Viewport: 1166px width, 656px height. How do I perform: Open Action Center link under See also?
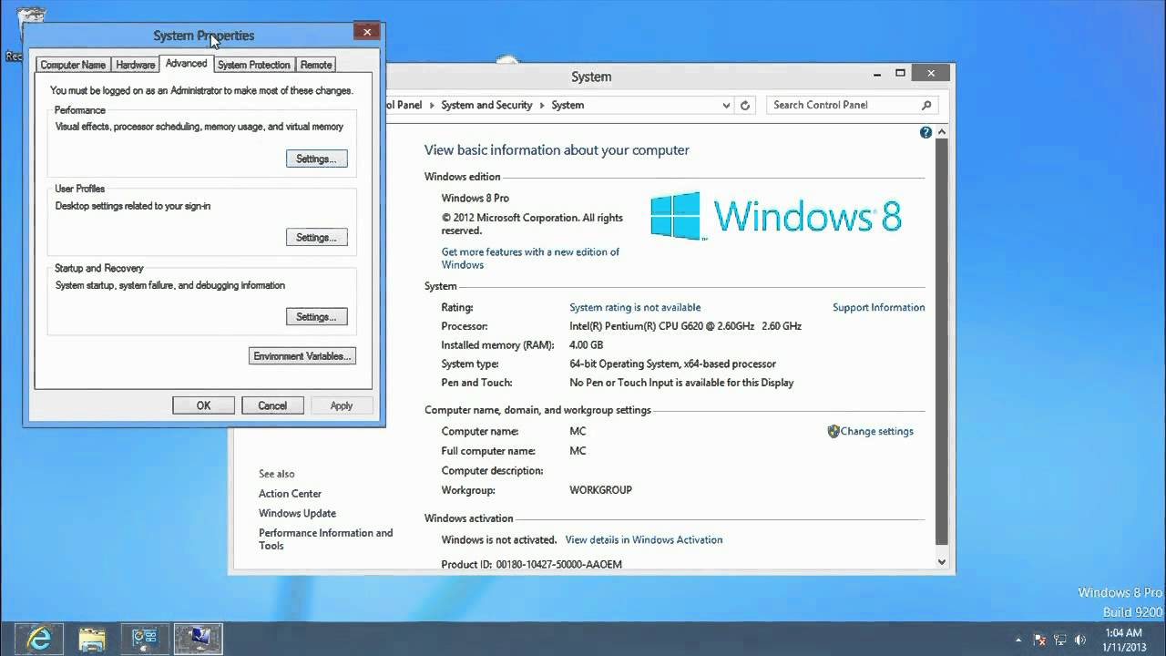pyautogui.click(x=290, y=493)
